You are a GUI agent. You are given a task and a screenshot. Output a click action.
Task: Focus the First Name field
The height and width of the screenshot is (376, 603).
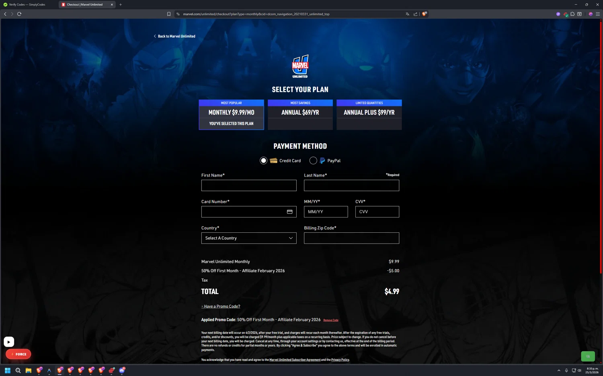pos(249,185)
